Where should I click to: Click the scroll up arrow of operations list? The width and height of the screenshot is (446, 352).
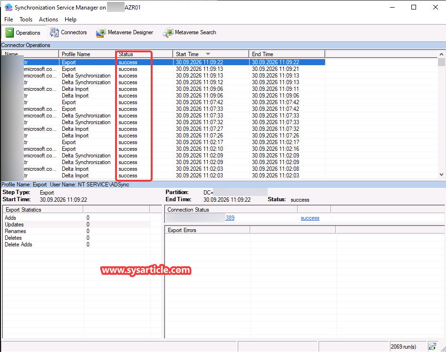point(441,54)
